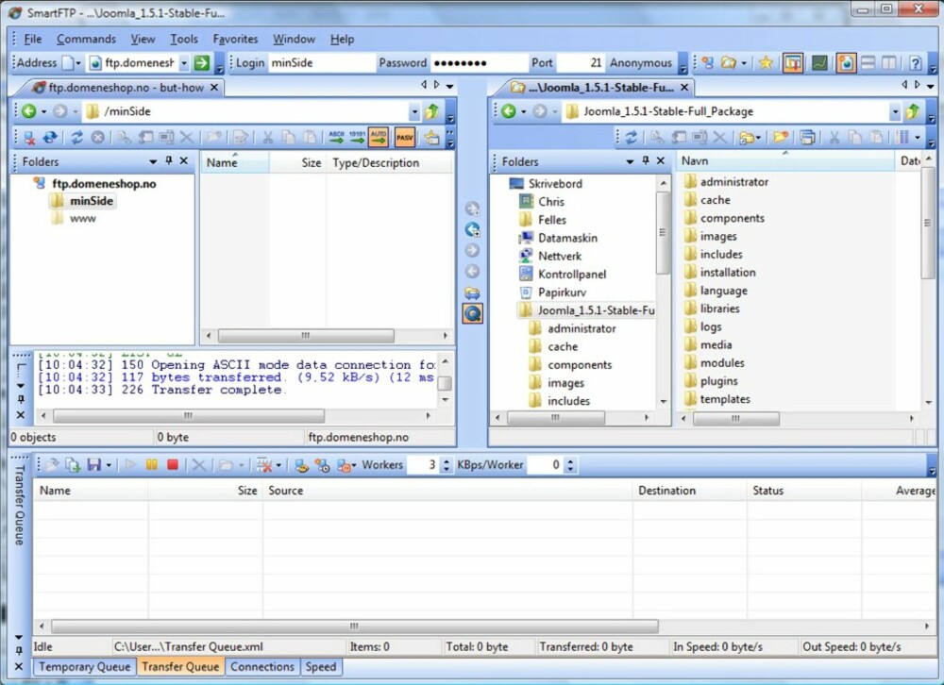The image size is (944, 685).
Task: Open dropdown beside the Address page icon
Action: click(x=77, y=63)
